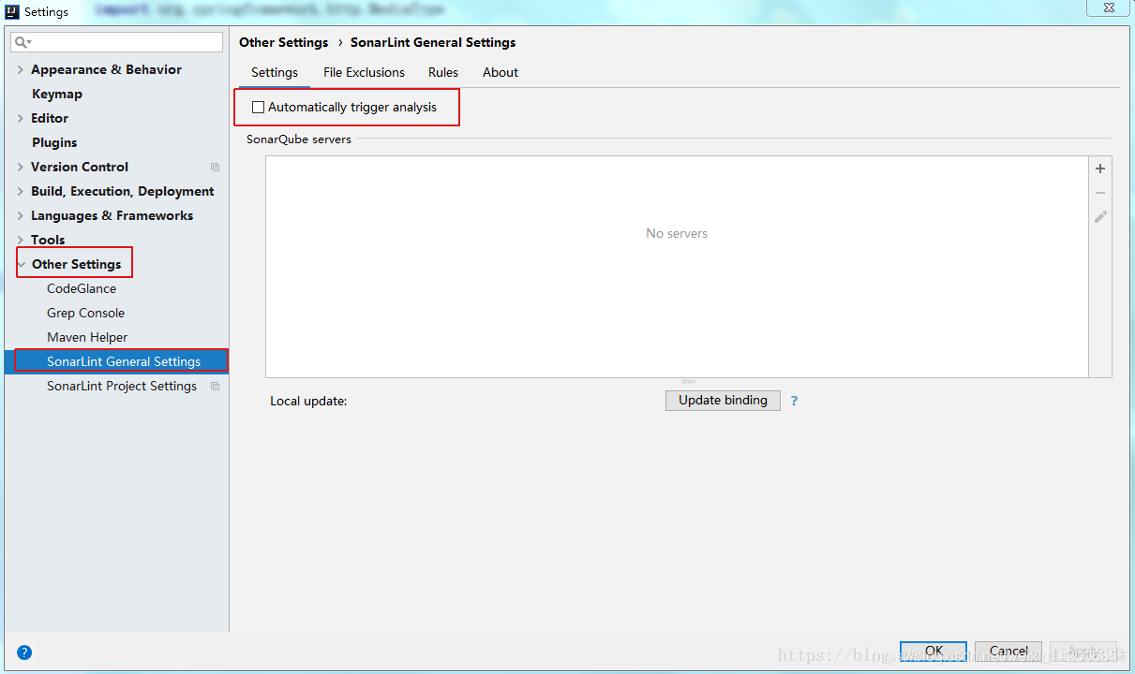Select the Appearance & Behavior label

point(106,70)
